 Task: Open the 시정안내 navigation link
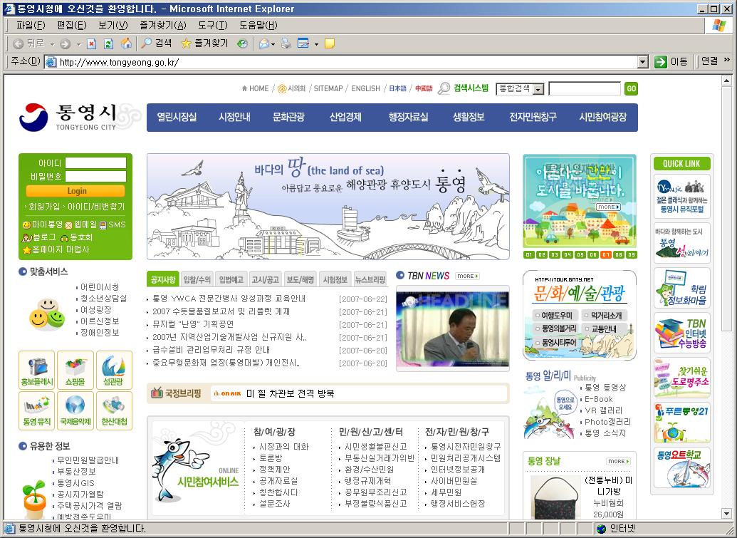tap(234, 118)
